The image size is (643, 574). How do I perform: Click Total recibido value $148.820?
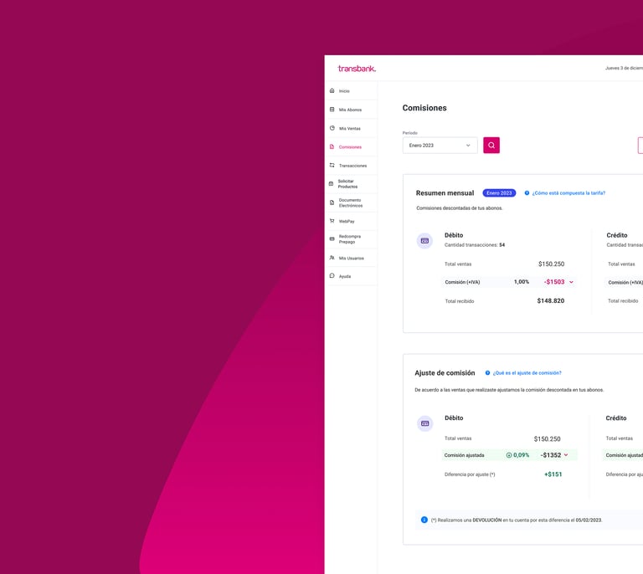pyautogui.click(x=551, y=300)
